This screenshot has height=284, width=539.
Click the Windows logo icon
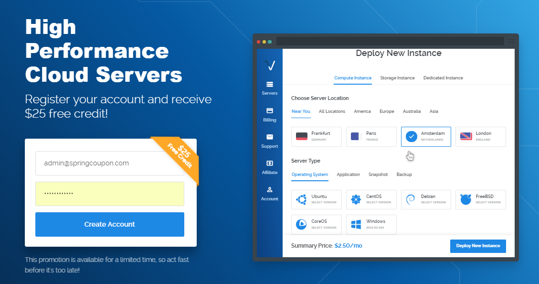356,224
